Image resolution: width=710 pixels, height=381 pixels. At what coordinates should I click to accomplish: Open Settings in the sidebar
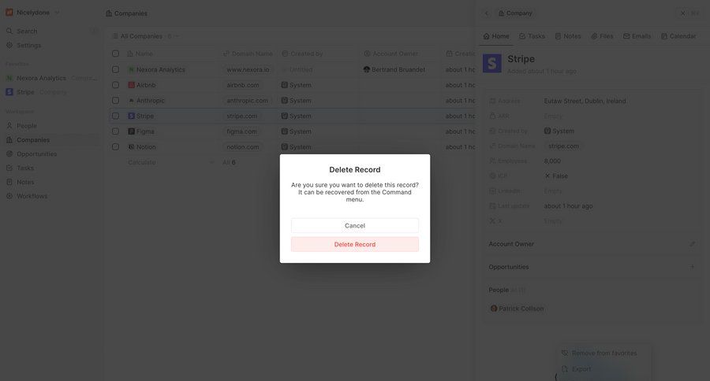[x=28, y=45]
